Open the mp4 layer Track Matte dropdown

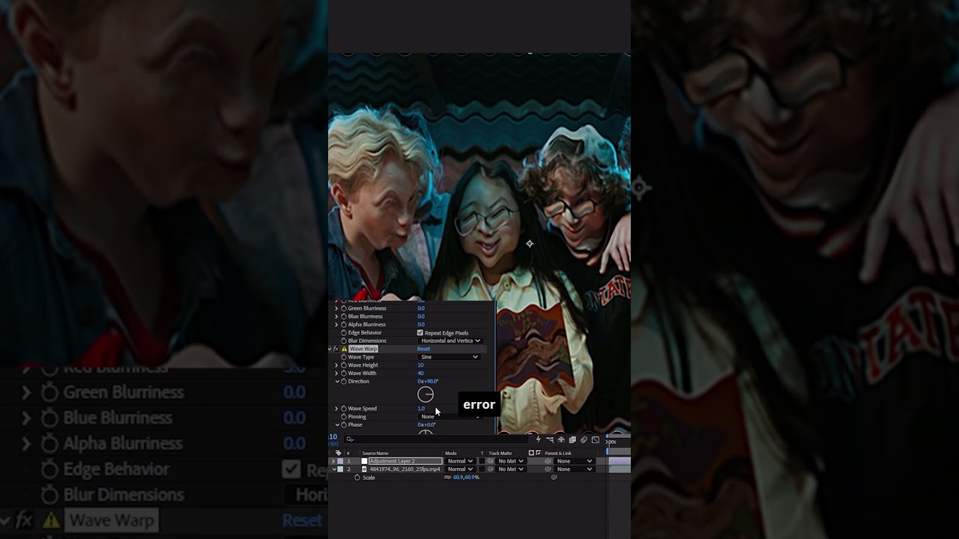point(511,469)
